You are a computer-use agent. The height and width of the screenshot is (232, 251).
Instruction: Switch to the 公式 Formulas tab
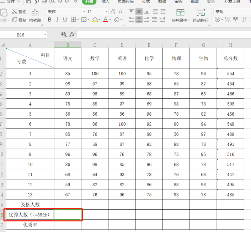pos(146,1)
